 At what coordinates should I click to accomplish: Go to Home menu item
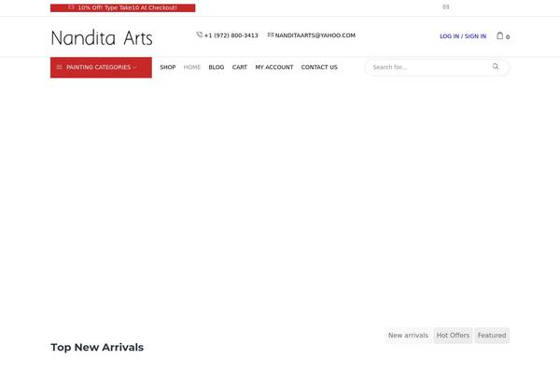[191, 67]
